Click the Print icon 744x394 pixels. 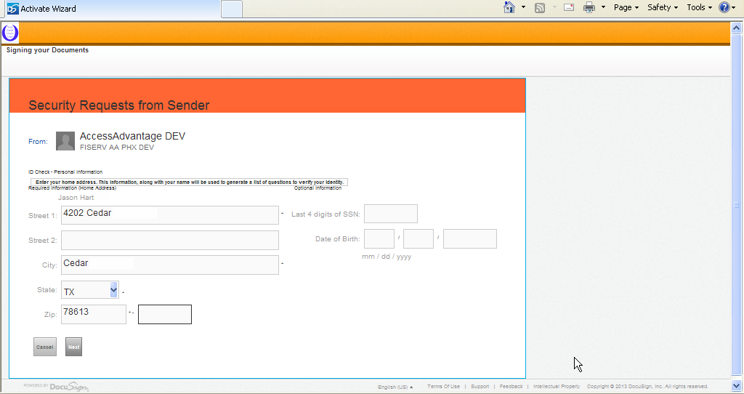[x=589, y=7]
